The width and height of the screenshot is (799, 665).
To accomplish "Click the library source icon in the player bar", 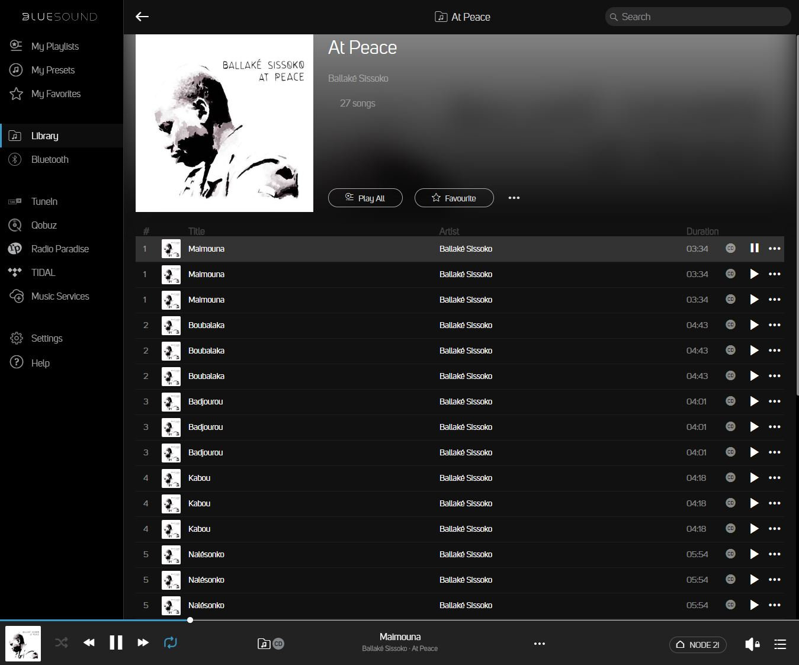I will (x=264, y=644).
